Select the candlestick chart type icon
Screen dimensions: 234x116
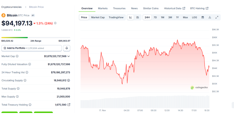pos(137,17)
